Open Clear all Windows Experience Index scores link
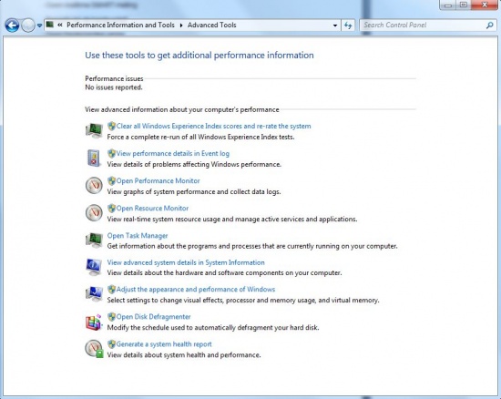This screenshot has width=501, height=399. pos(213,127)
